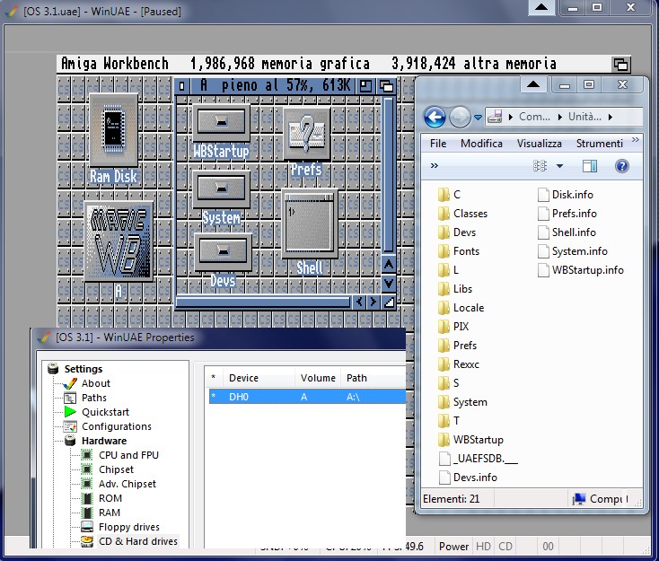Click the Explorer help question mark icon
The image size is (659, 561).
coord(621,166)
